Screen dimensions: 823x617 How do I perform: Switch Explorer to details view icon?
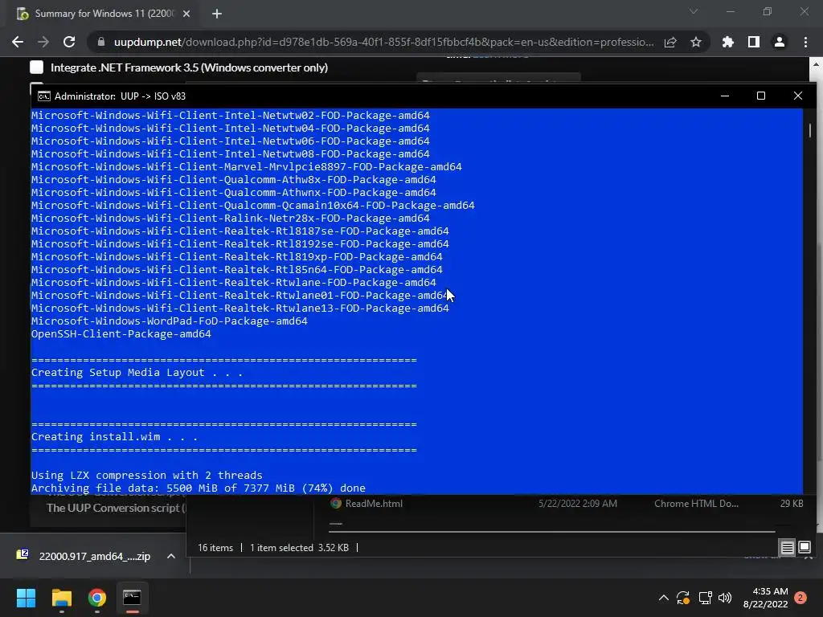(x=787, y=548)
